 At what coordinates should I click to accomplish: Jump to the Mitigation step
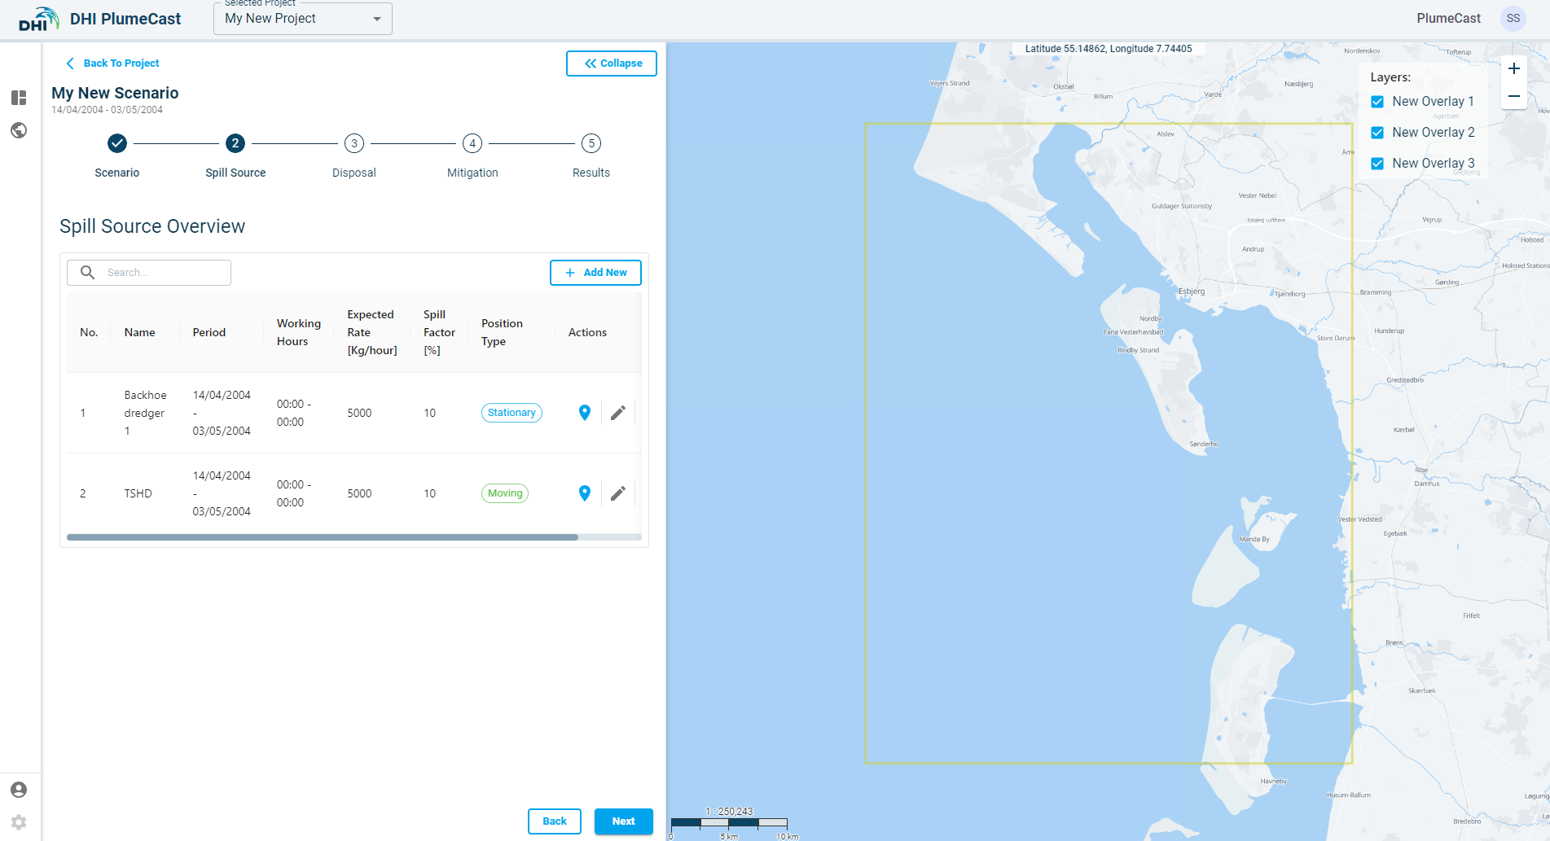pos(472,144)
